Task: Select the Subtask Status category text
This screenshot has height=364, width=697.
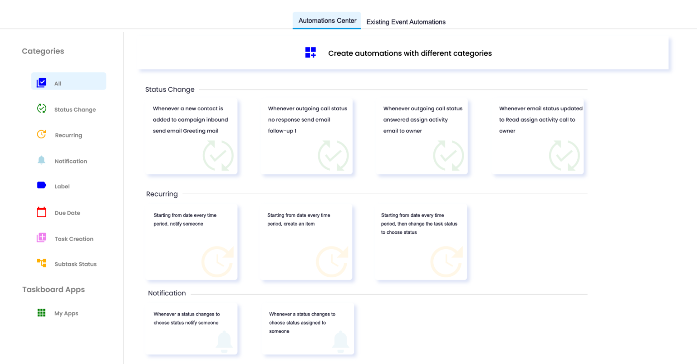Action: 76,264
